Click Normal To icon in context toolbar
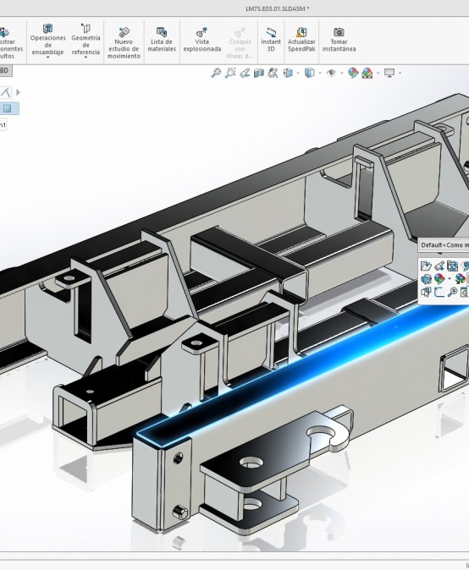 tap(465, 292)
